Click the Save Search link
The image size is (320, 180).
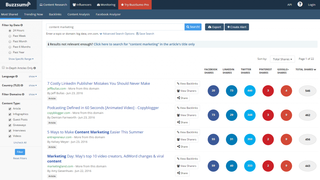point(145,34)
